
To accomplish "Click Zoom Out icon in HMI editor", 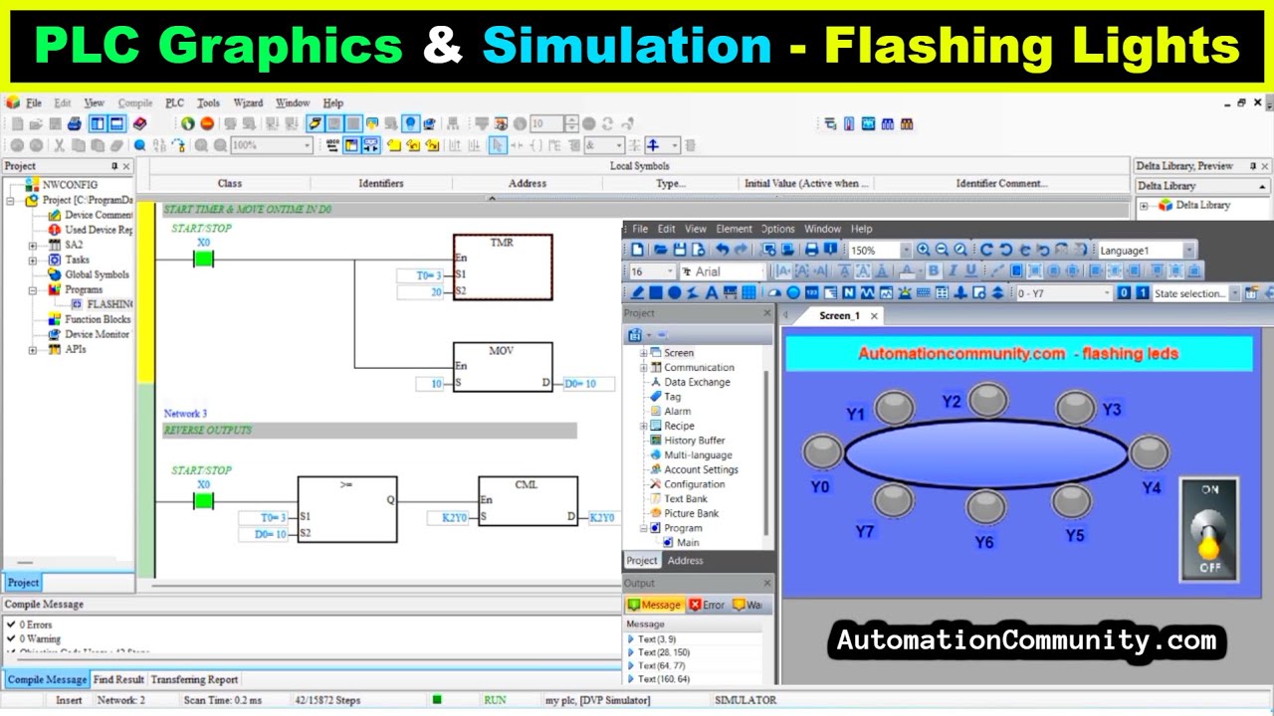I will 943,250.
